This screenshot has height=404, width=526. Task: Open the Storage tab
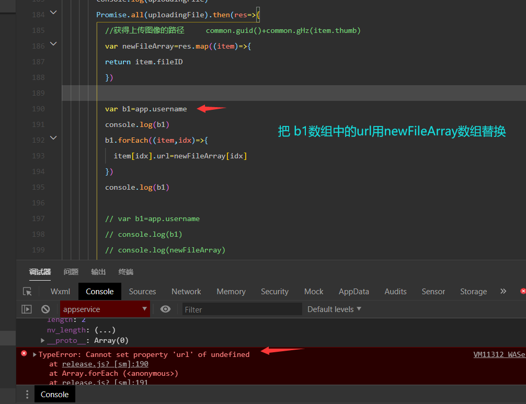click(473, 291)
